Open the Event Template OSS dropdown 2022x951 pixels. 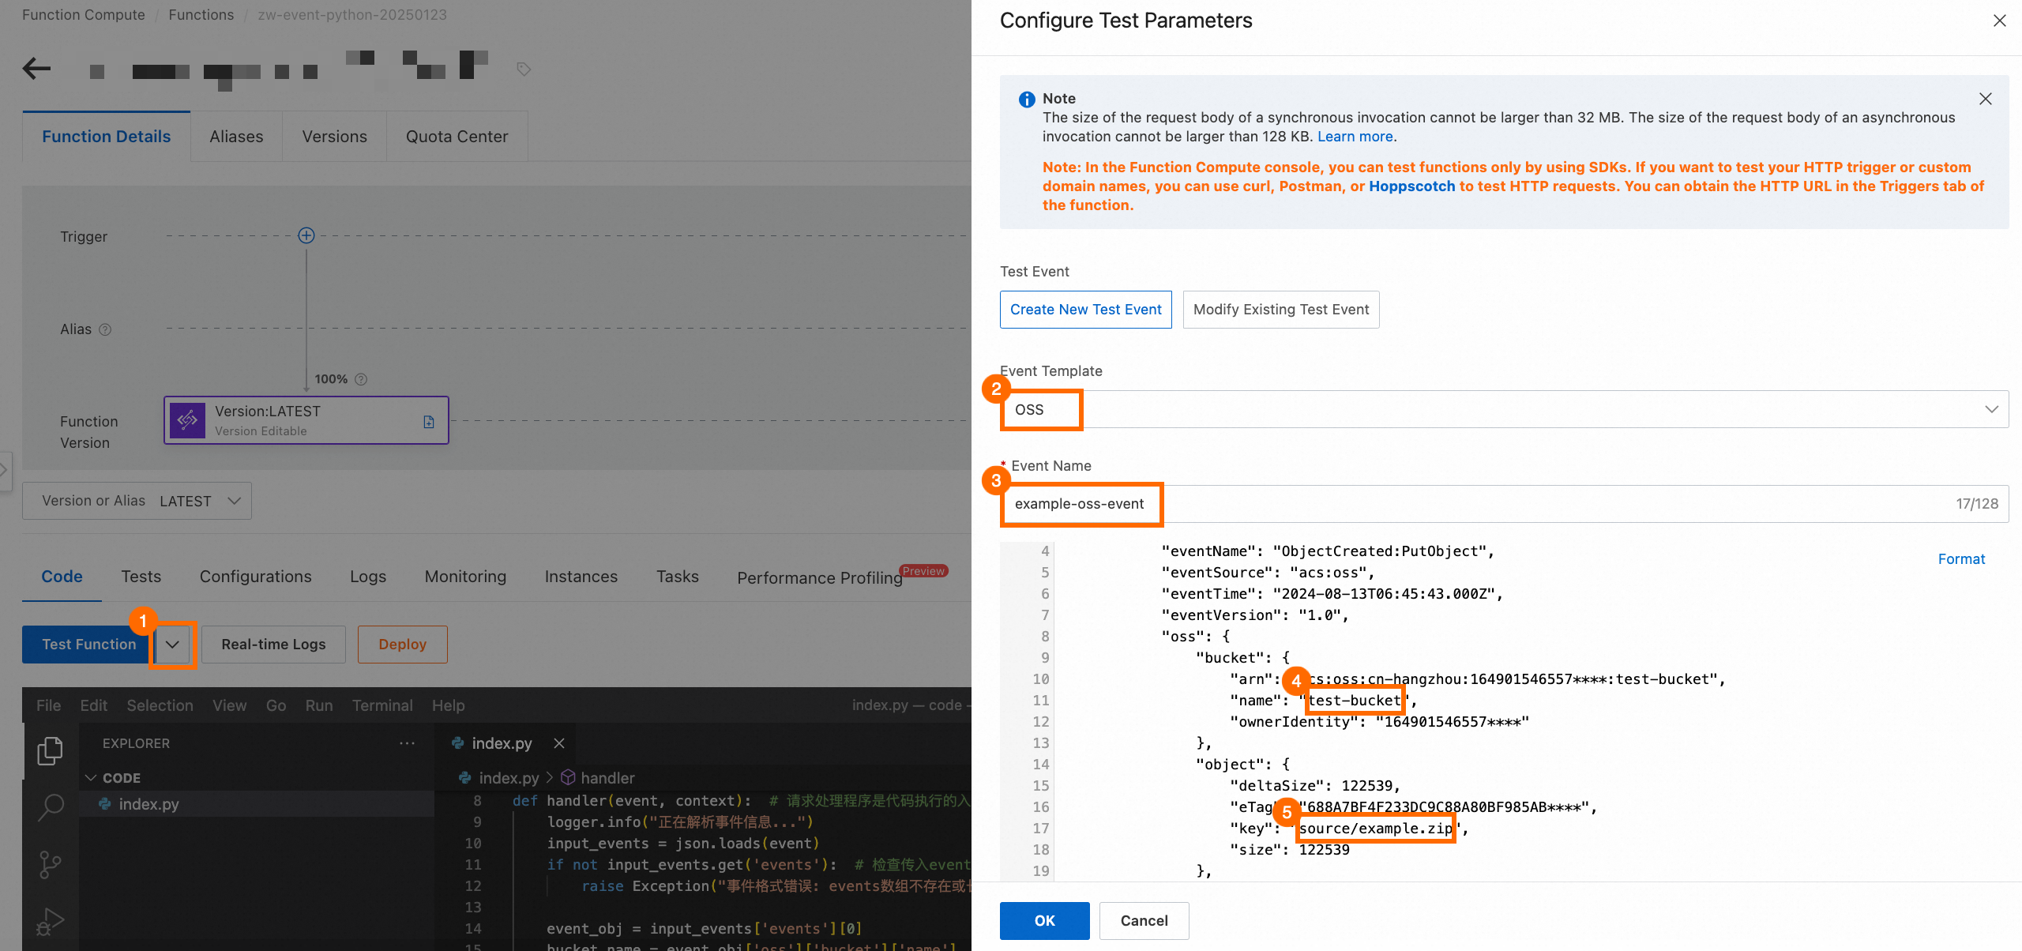(1505, 409)
